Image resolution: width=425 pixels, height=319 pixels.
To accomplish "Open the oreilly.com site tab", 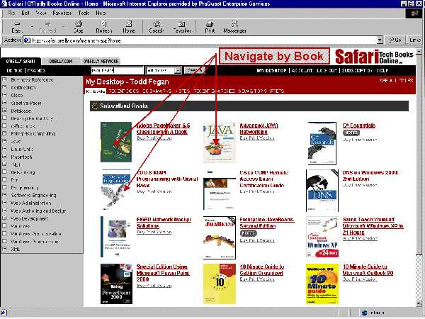I will 61,61.
